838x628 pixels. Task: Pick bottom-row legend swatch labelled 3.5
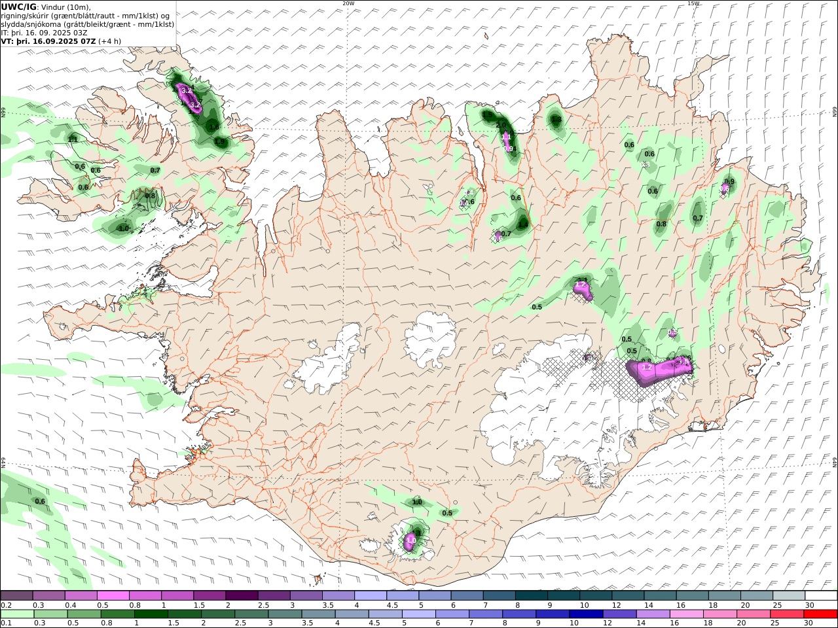318,614
